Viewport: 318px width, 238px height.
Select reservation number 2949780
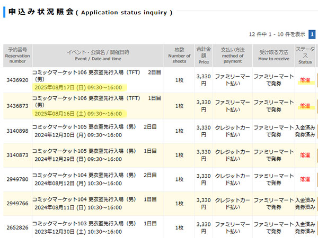click(x=17, y=179)
